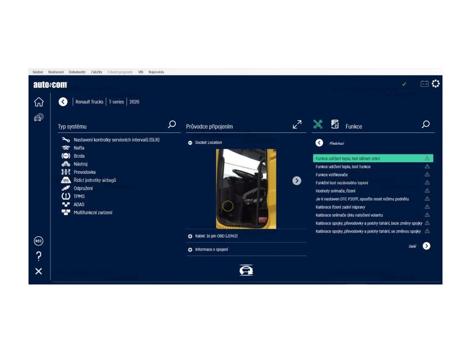Click the service interval wrench icon
This screenshot has height=353, width=471.
pos(66,140)
